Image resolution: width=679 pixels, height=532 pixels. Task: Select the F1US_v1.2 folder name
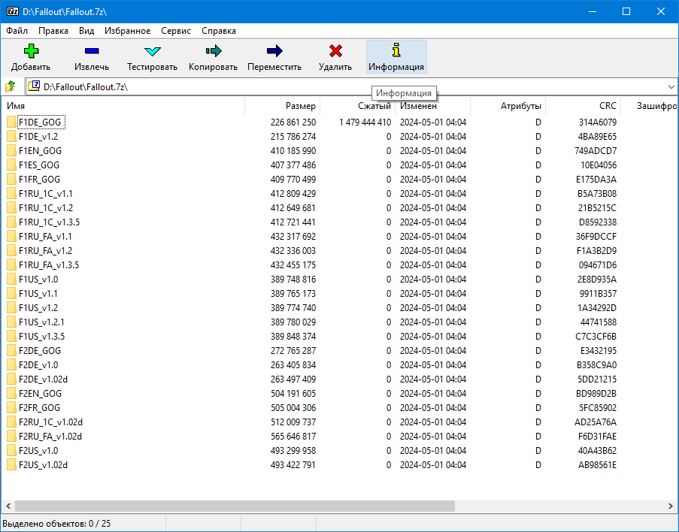[38, 308]
